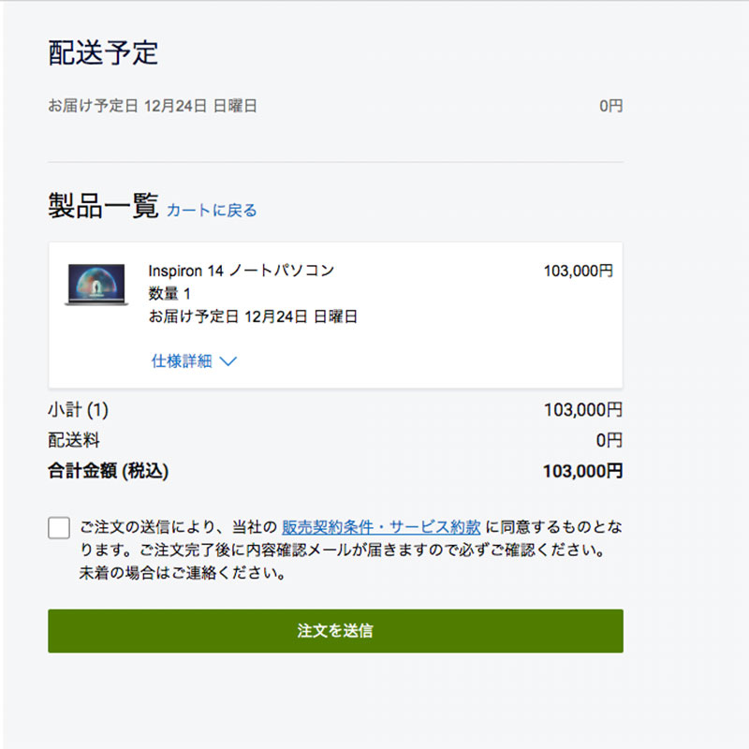749x749 pixels.
Task: Click the お届け予定日 text under 配送予定
Action: click(x=153, y=107)
